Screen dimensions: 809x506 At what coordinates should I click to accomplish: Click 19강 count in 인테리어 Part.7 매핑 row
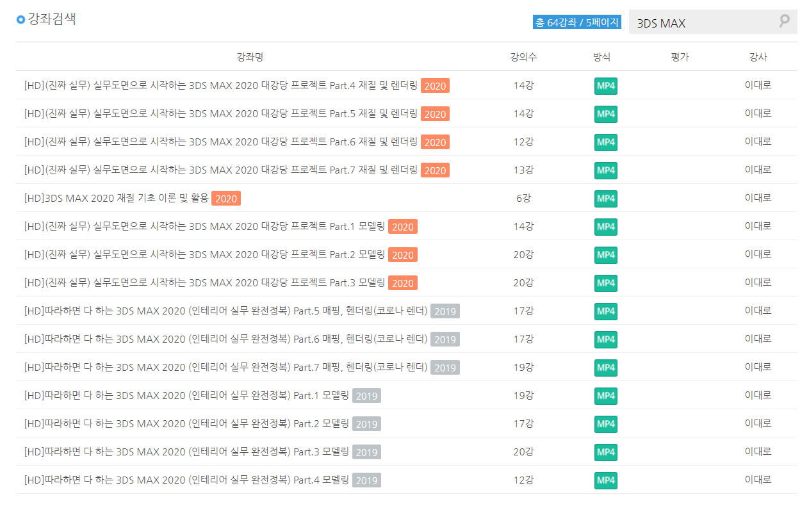(523, 367)
